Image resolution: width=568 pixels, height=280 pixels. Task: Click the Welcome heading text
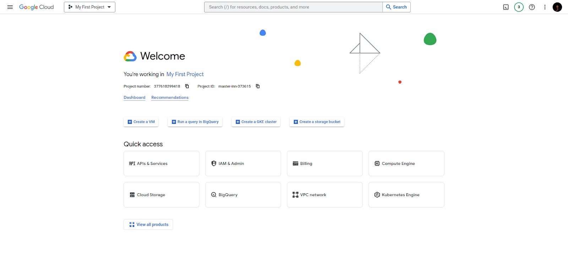[163, 56]
